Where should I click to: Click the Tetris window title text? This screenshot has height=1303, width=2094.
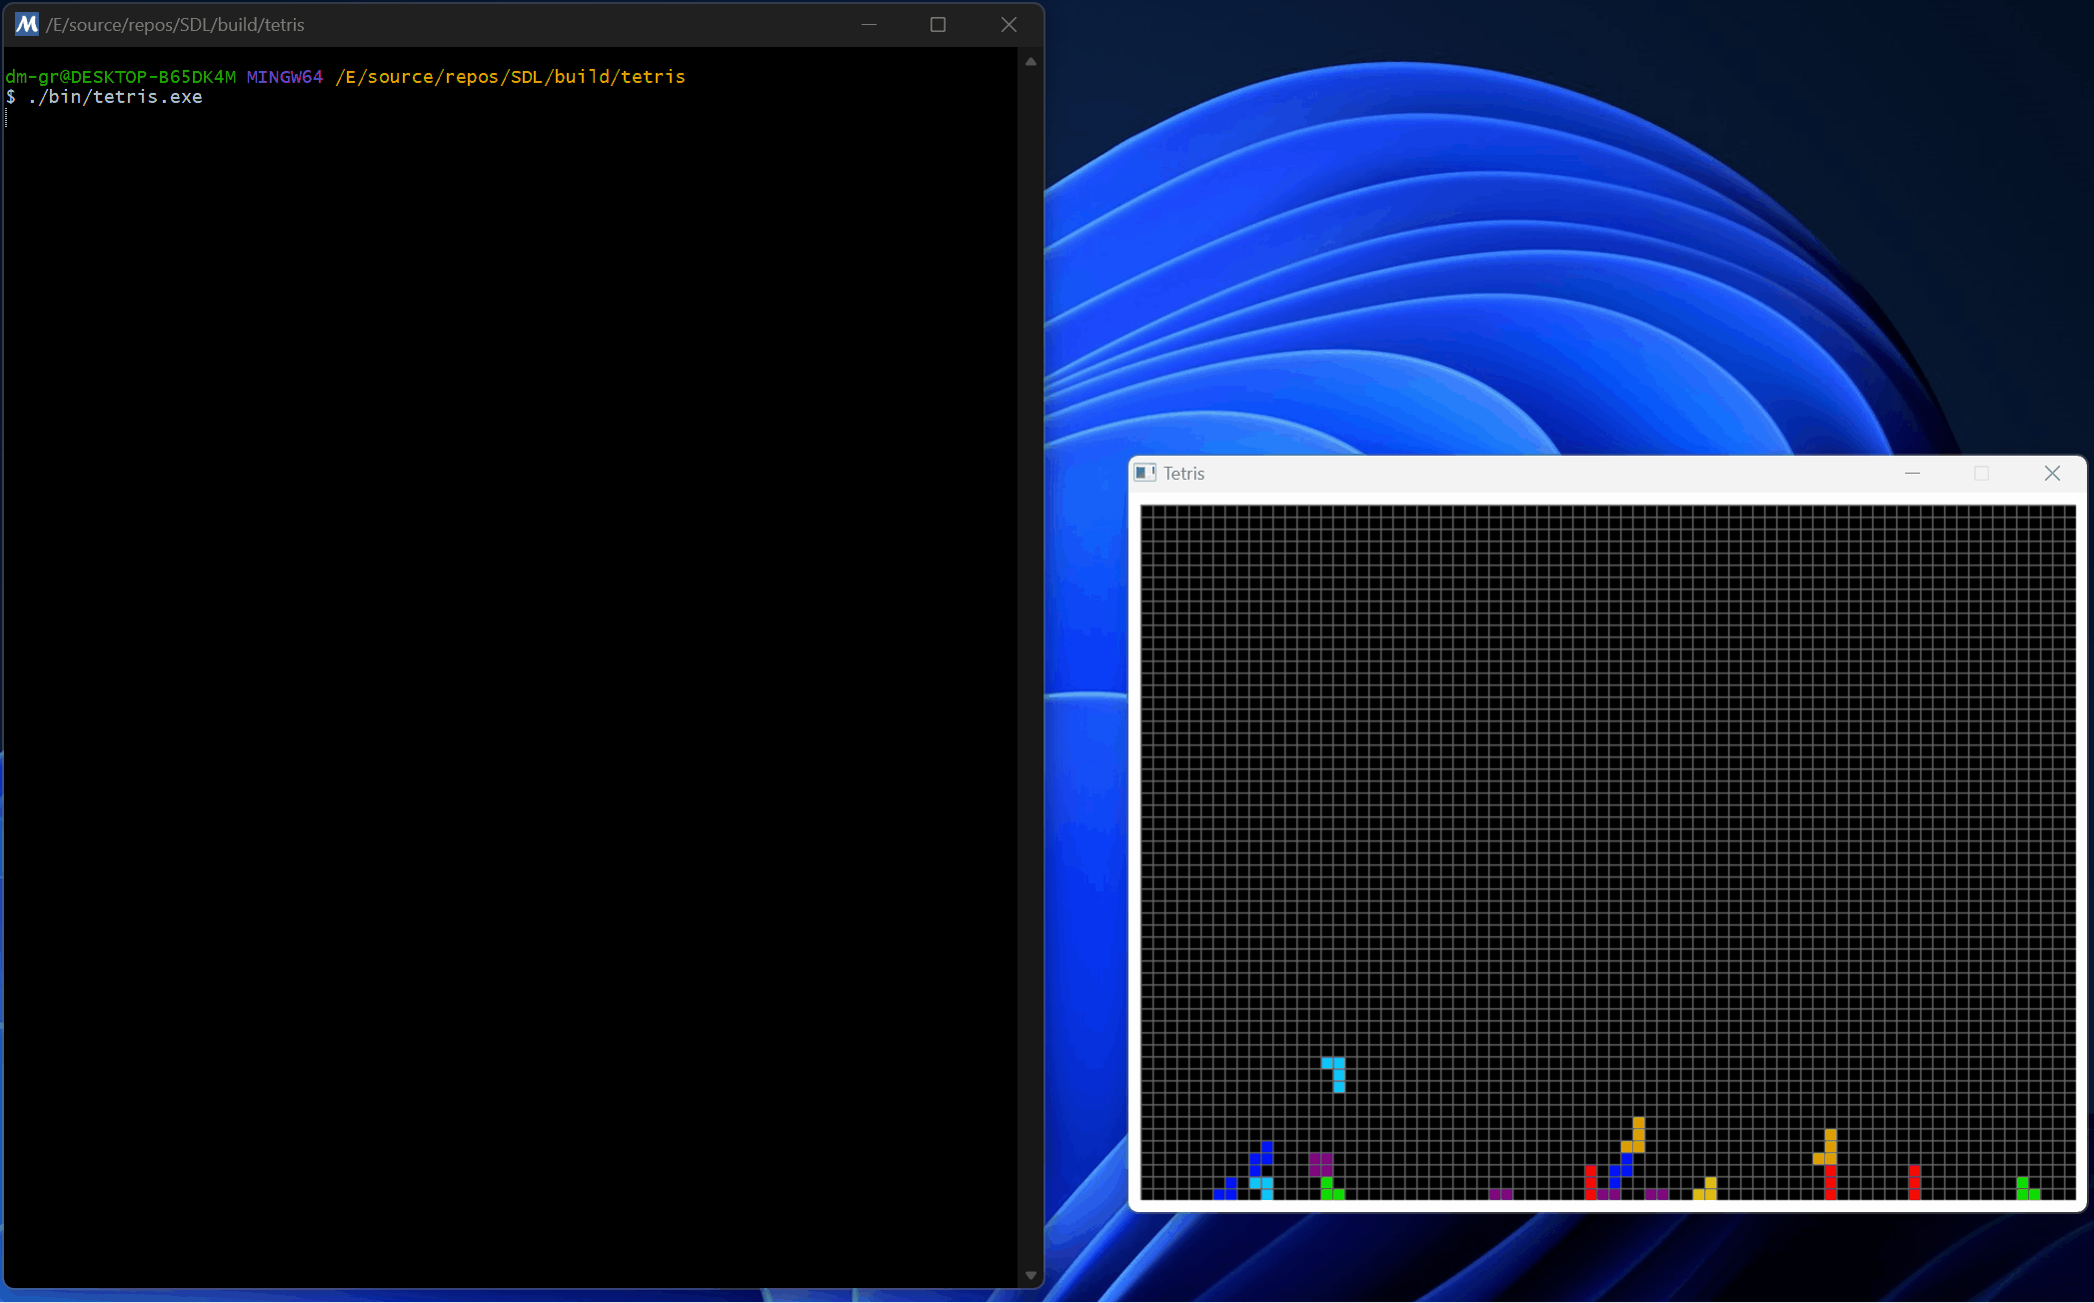click(x=1183, y=474)
